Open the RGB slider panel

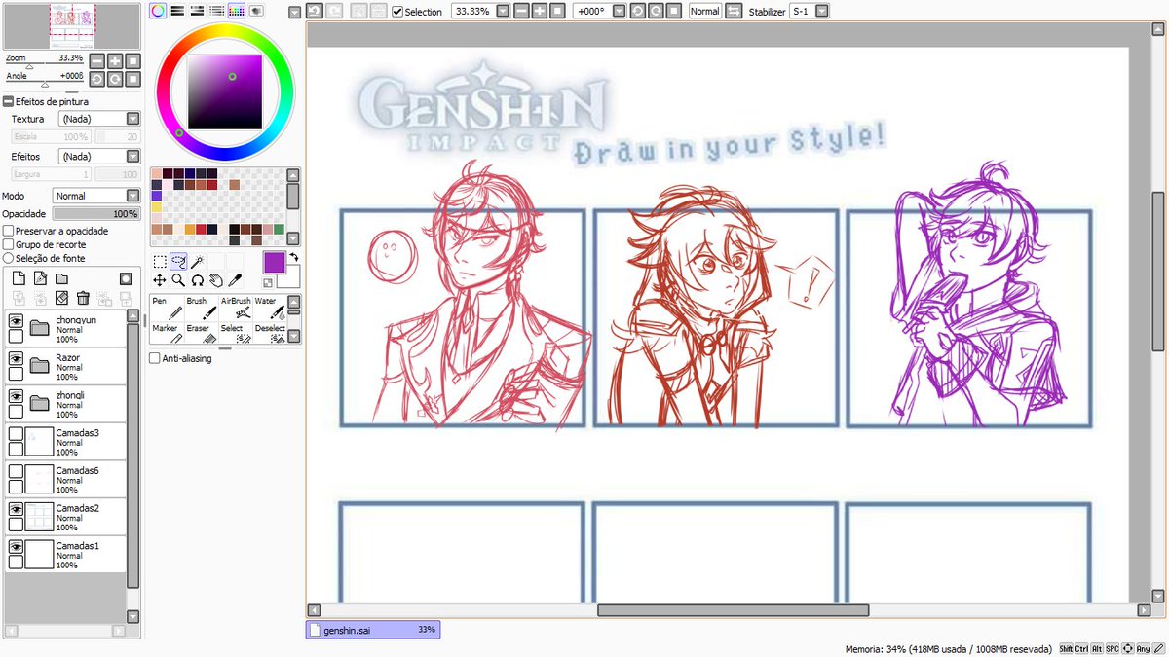[x=177, y=11]
